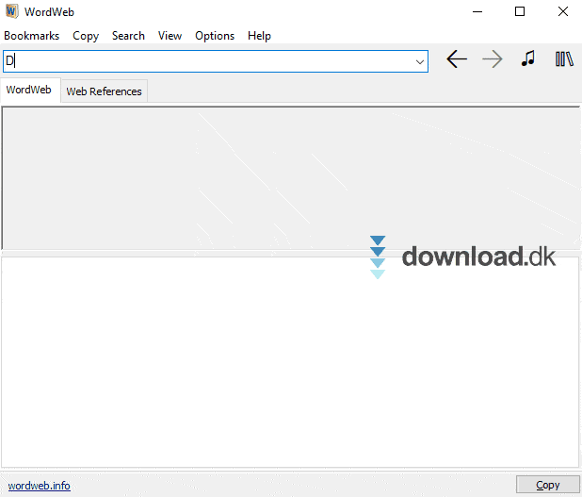Click the Copy button at bottom

[547, 485]
